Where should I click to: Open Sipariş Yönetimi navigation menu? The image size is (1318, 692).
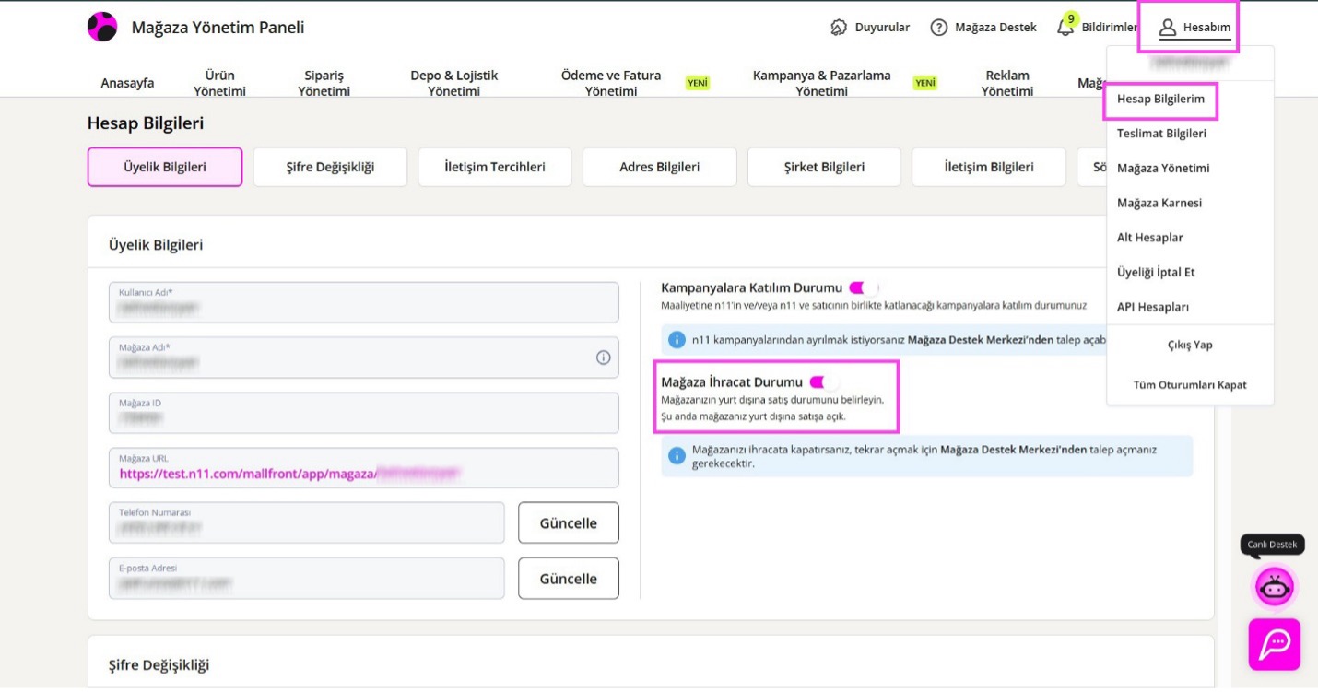pos(324,83)
